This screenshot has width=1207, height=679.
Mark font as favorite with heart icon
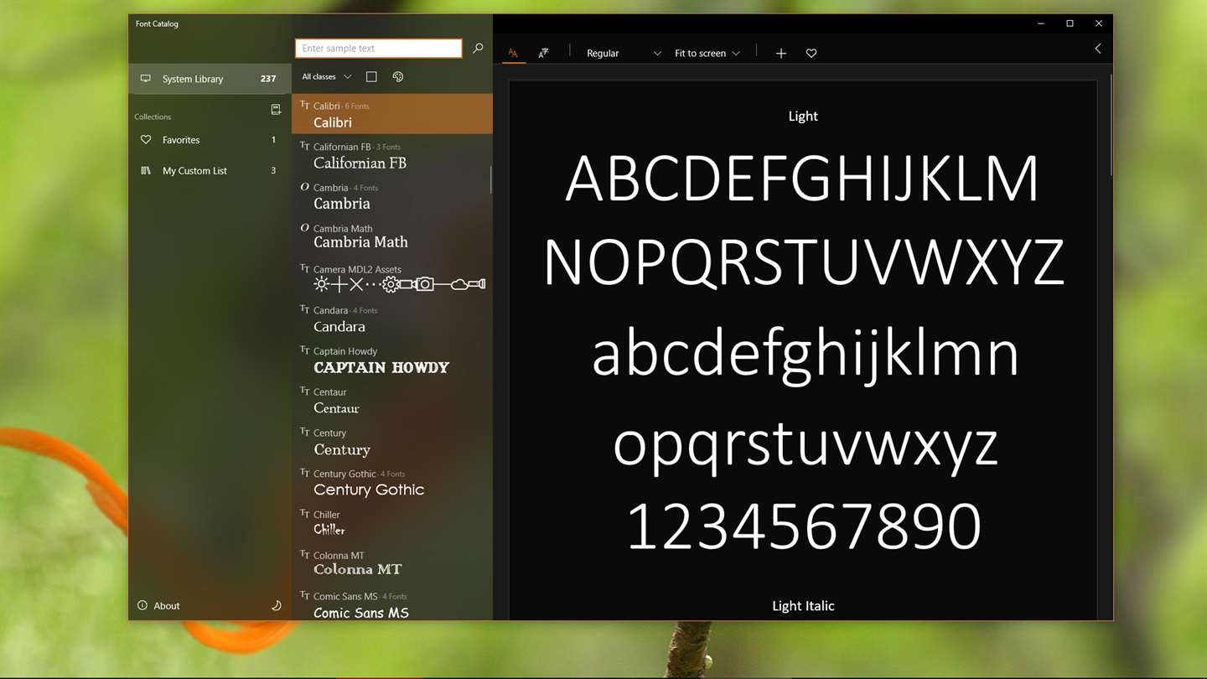click(x=811, y=53)
